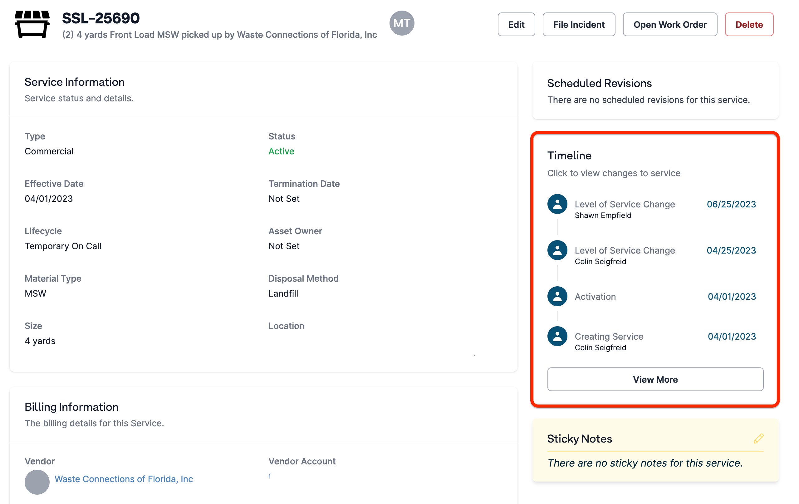Click Creating Service timeline user icon
The image size is (799, 504).
557,336
